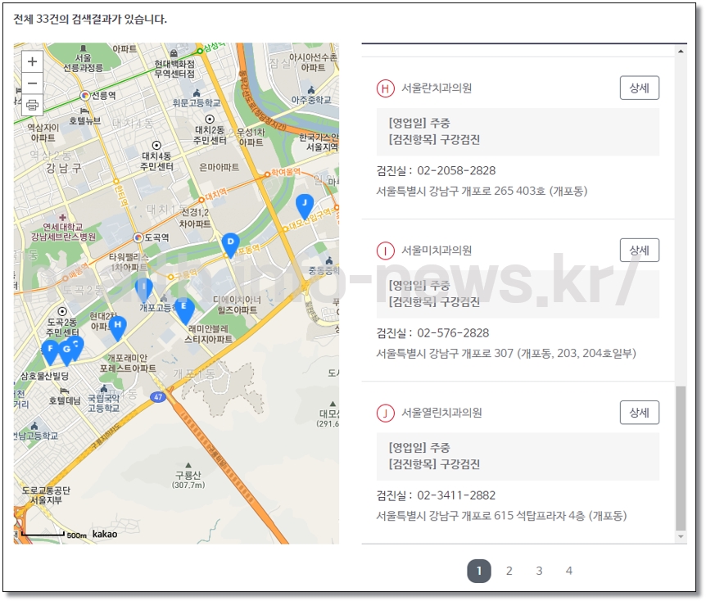706x601 pixels.
Task: Jump to the last page 4
Action: pyautogui.click(x=568, y=571)
